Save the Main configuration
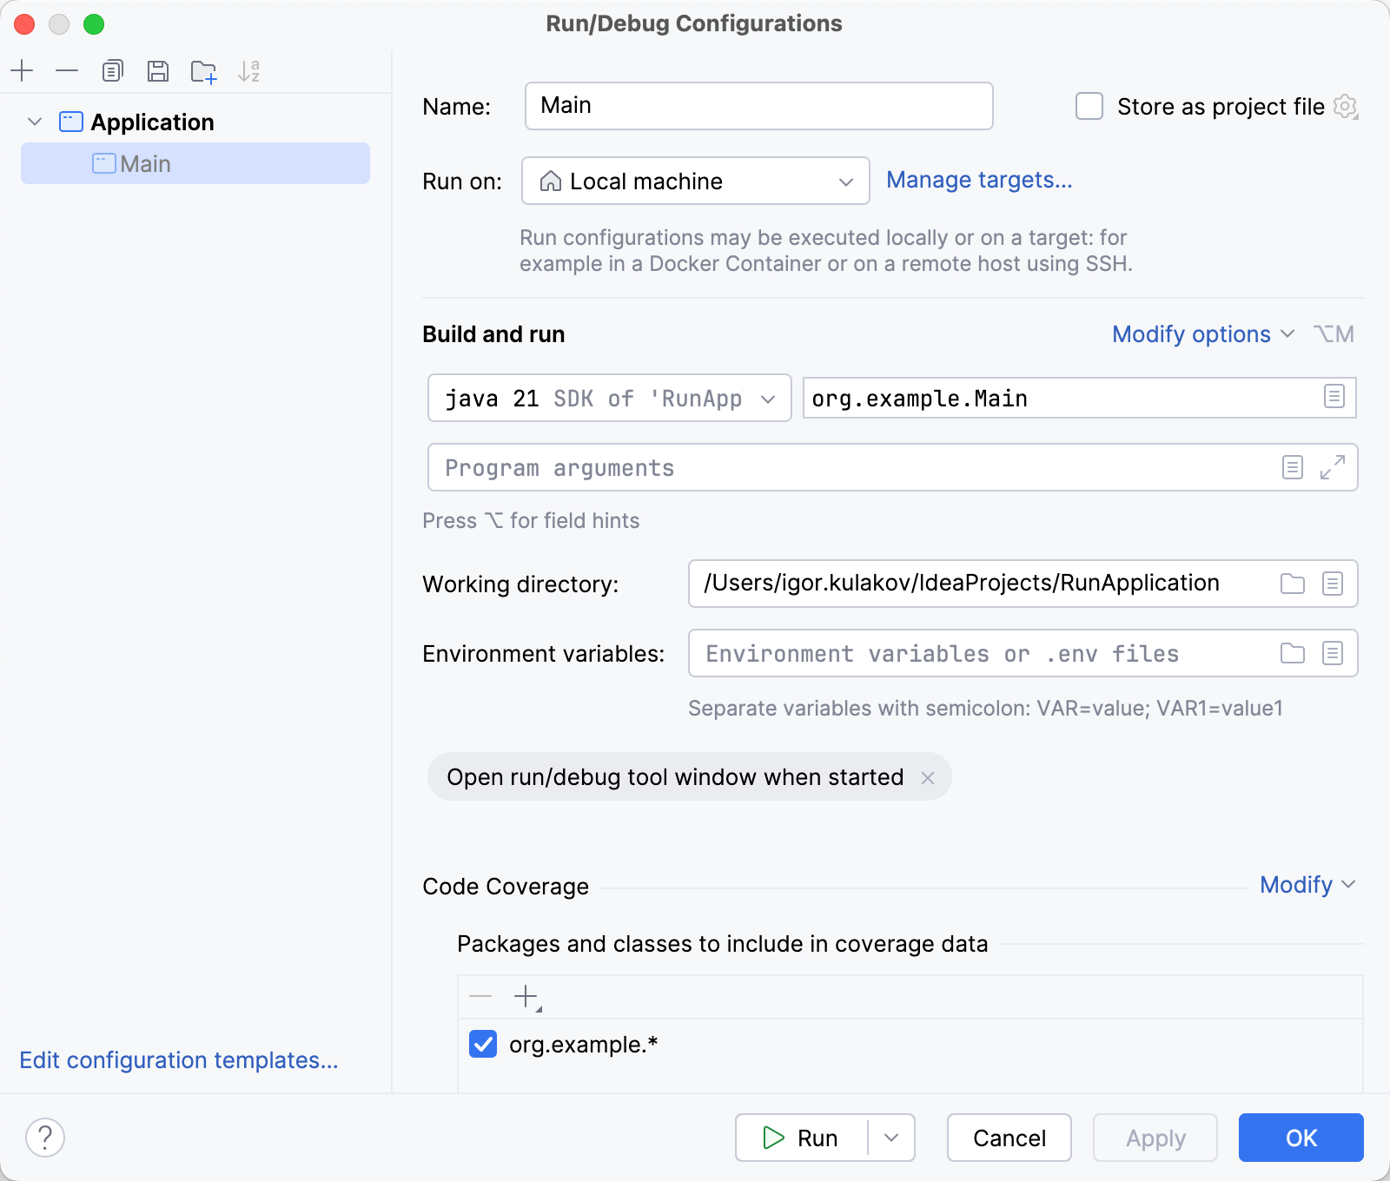The height and width of the screenshot is (1181, 1390). point(158,71)
